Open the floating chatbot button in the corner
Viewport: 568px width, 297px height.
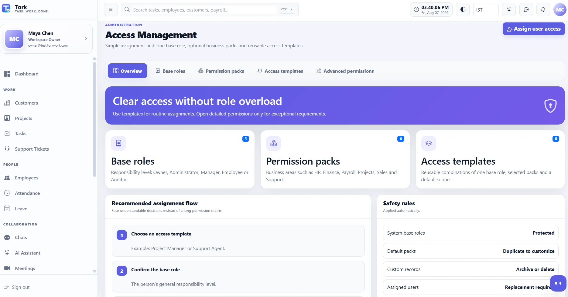558,283
